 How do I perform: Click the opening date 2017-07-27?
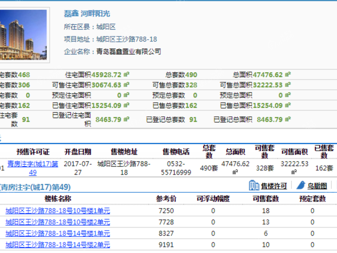(x=78, y=168)
